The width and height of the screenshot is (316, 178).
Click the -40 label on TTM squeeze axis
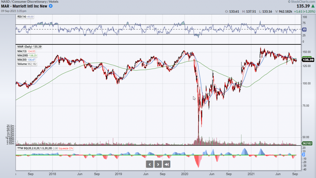[304, 170]
